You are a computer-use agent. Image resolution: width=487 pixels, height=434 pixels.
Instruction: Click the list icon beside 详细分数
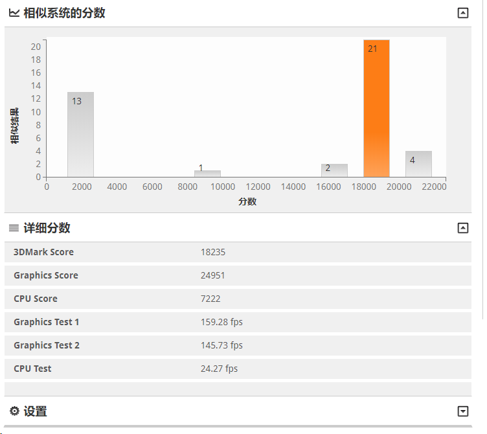click(14, 228)
